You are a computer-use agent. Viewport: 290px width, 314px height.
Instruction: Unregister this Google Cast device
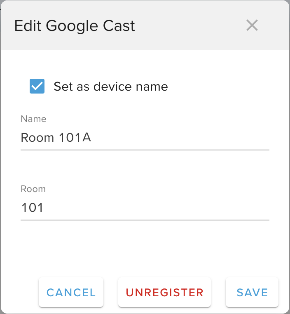pos(164,293)
